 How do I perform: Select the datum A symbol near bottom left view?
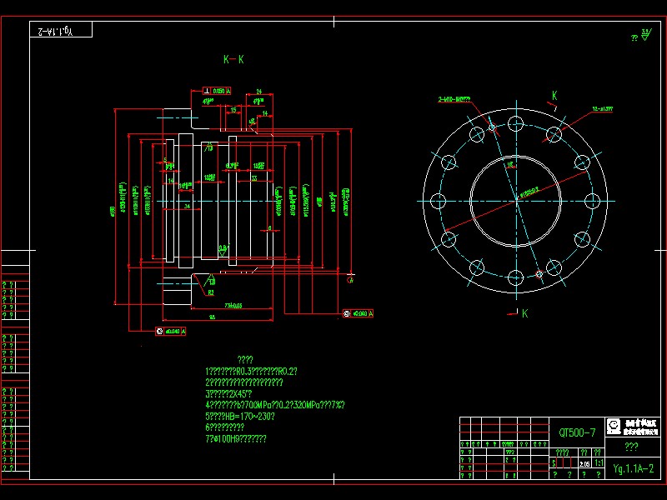[x=183, y=332]
